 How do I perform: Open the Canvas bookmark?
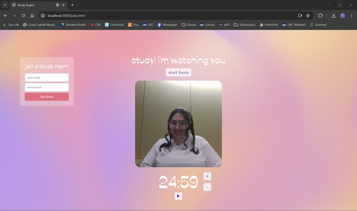point(207,25)
